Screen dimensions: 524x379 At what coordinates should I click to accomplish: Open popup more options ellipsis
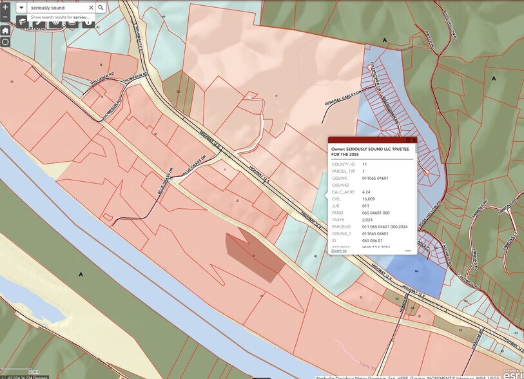[407, 251]
